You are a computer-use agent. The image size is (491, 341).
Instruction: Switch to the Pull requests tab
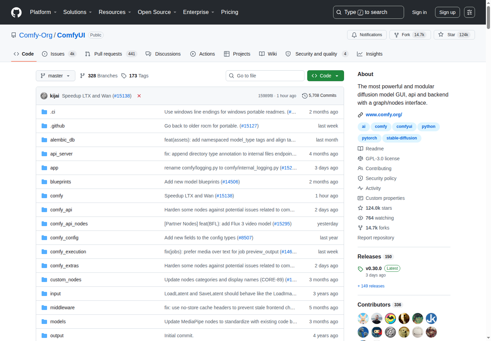tap(111, 54)
